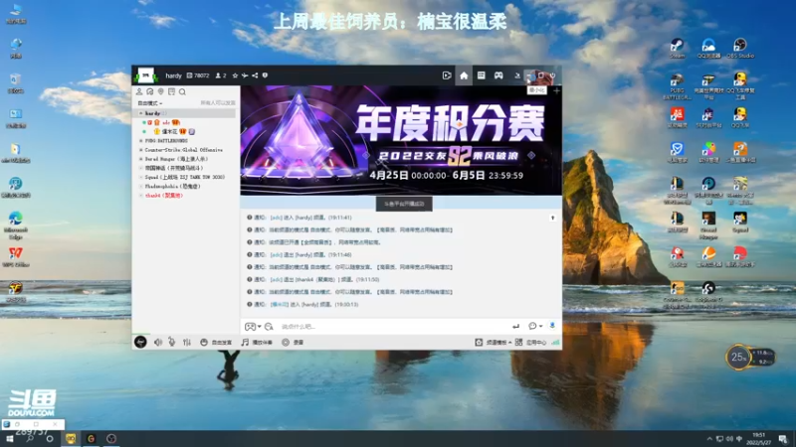This screenshot has width=796, height=447.
Task: Click the scroll-to-top arrow in chat area
Action: tap(553, 218)
